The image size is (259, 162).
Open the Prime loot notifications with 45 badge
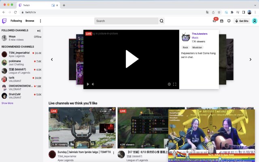(215, 21)
